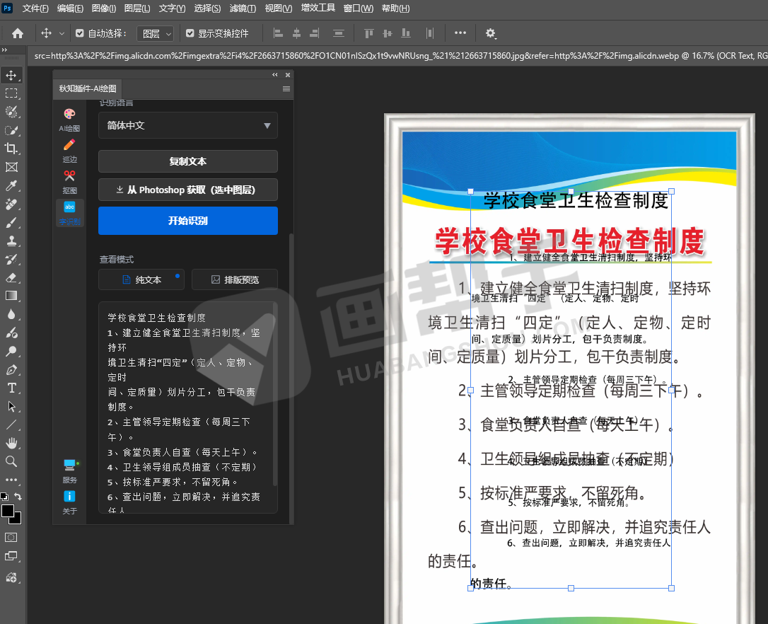The height and width of the screenshot is (624, 768).
Task: Open the 图层 auto-select dropdown
Action: click(156, 33)
